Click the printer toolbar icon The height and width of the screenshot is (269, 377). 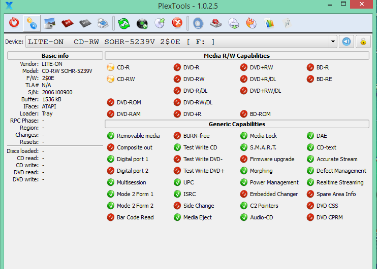click(x=103, y=23)
